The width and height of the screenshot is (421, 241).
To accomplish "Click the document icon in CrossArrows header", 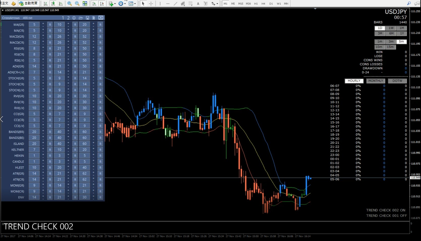I will click(x=94, y=18).
